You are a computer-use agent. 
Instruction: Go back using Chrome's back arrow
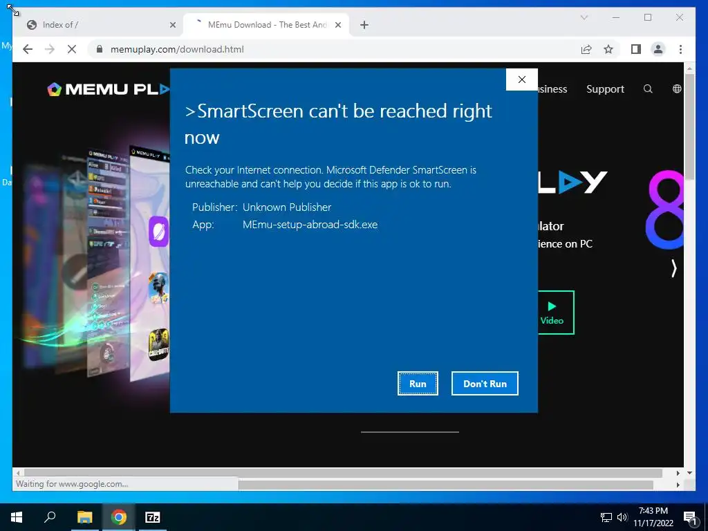click(x=28, y=49)
